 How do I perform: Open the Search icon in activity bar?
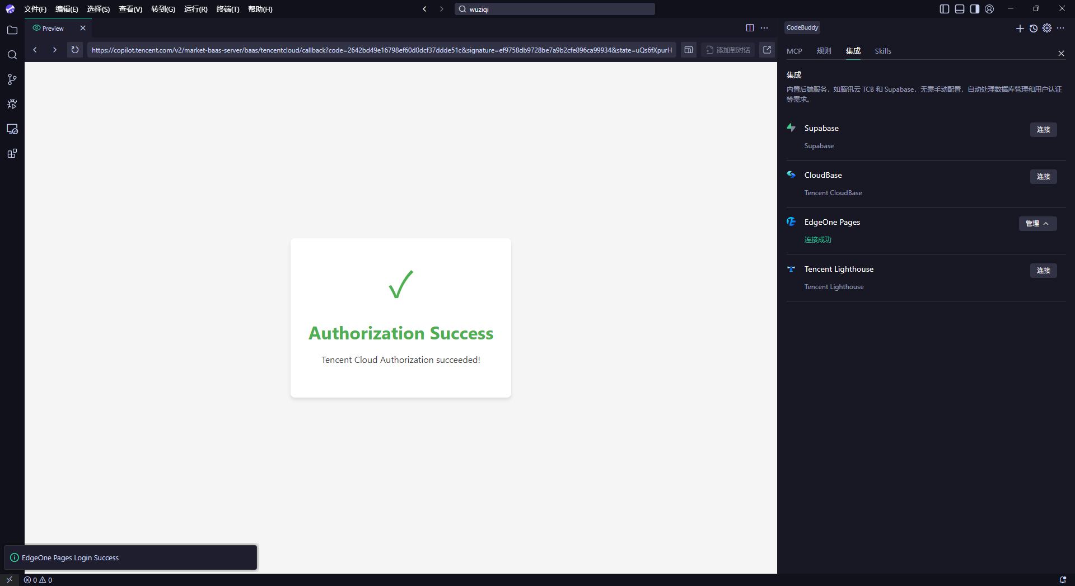12,55
